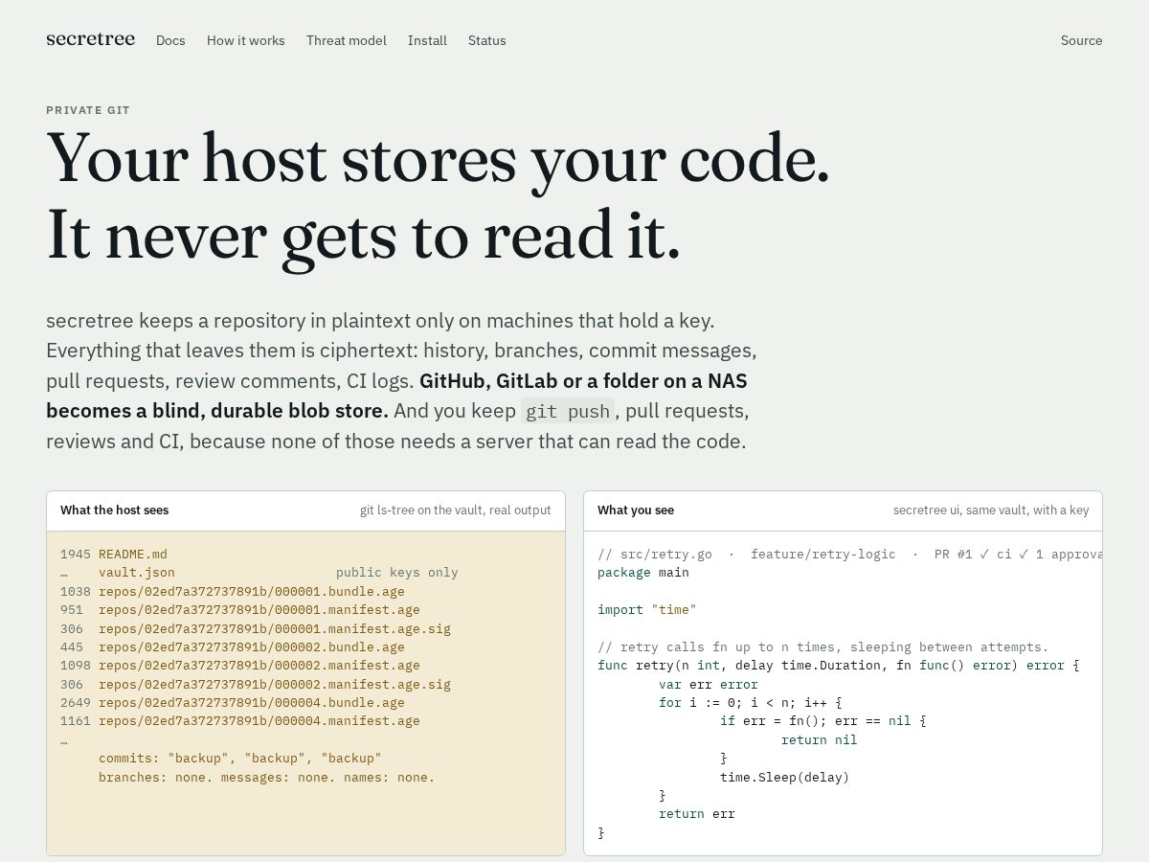Select row 000002.manifest.age with size 1098
This screenshot has height=862, width=1149.
(240, 666)
